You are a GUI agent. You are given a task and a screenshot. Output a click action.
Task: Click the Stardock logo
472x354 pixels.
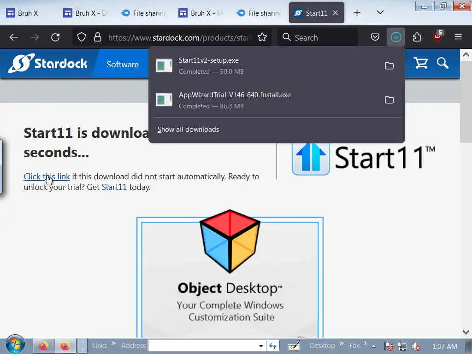point(48,63)
